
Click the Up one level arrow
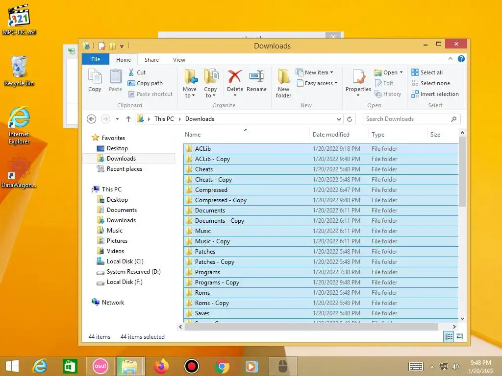coord(128,119)
